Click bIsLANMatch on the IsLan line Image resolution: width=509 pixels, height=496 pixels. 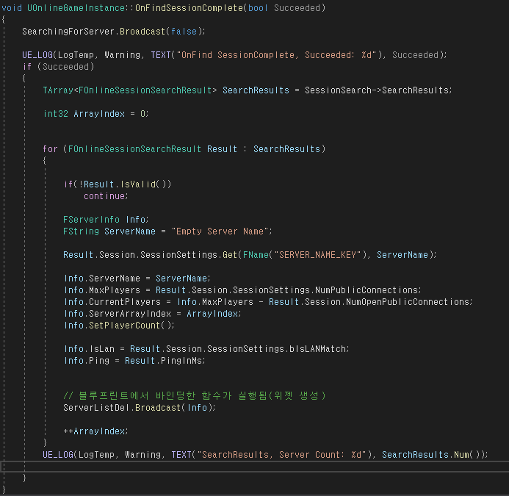[317, 349]
